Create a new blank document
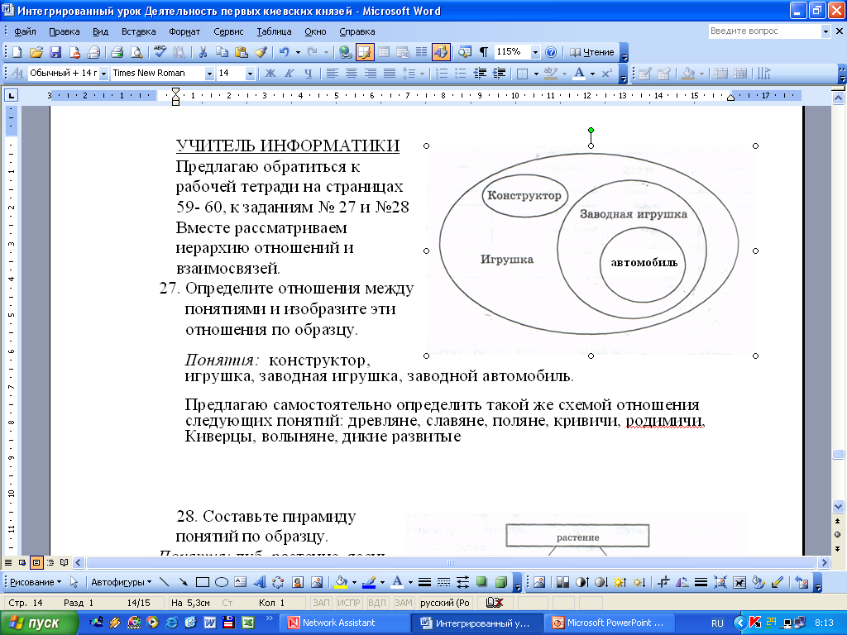 tap(17, 52)
